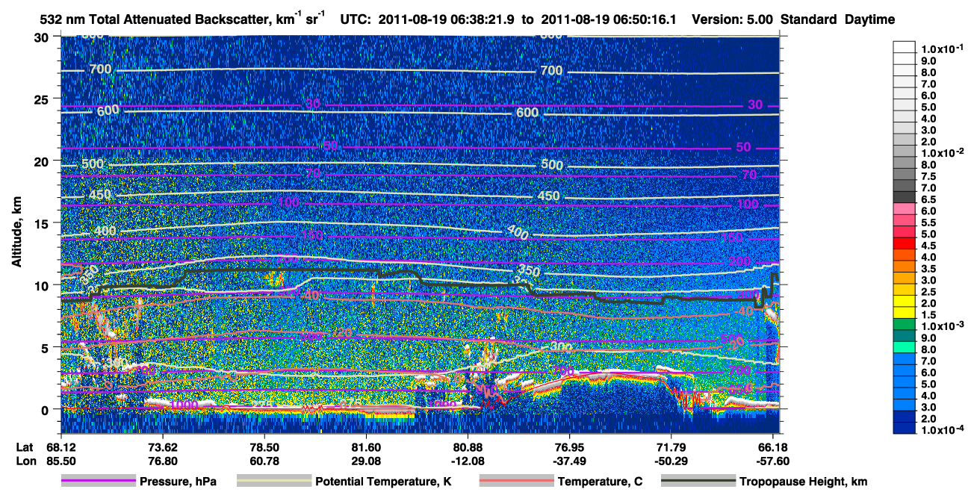Click the red colorbar swatch beside 4.5
This screenshot has height=498, width=971.
[905, 245]
